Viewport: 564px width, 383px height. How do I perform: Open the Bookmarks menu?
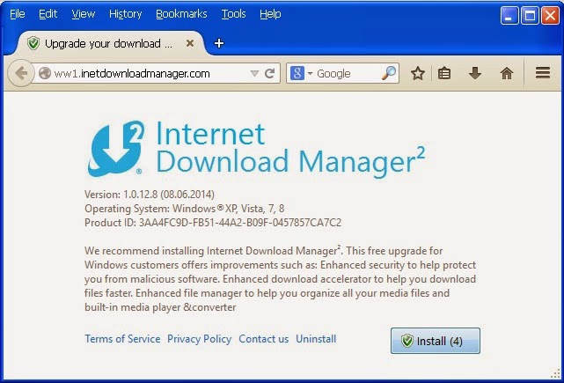(181, 14)
